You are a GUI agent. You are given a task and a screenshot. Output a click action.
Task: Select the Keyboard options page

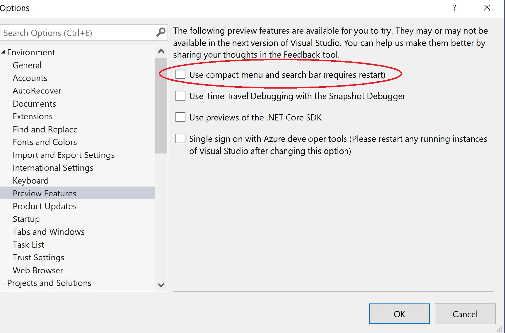coord(31,181)
